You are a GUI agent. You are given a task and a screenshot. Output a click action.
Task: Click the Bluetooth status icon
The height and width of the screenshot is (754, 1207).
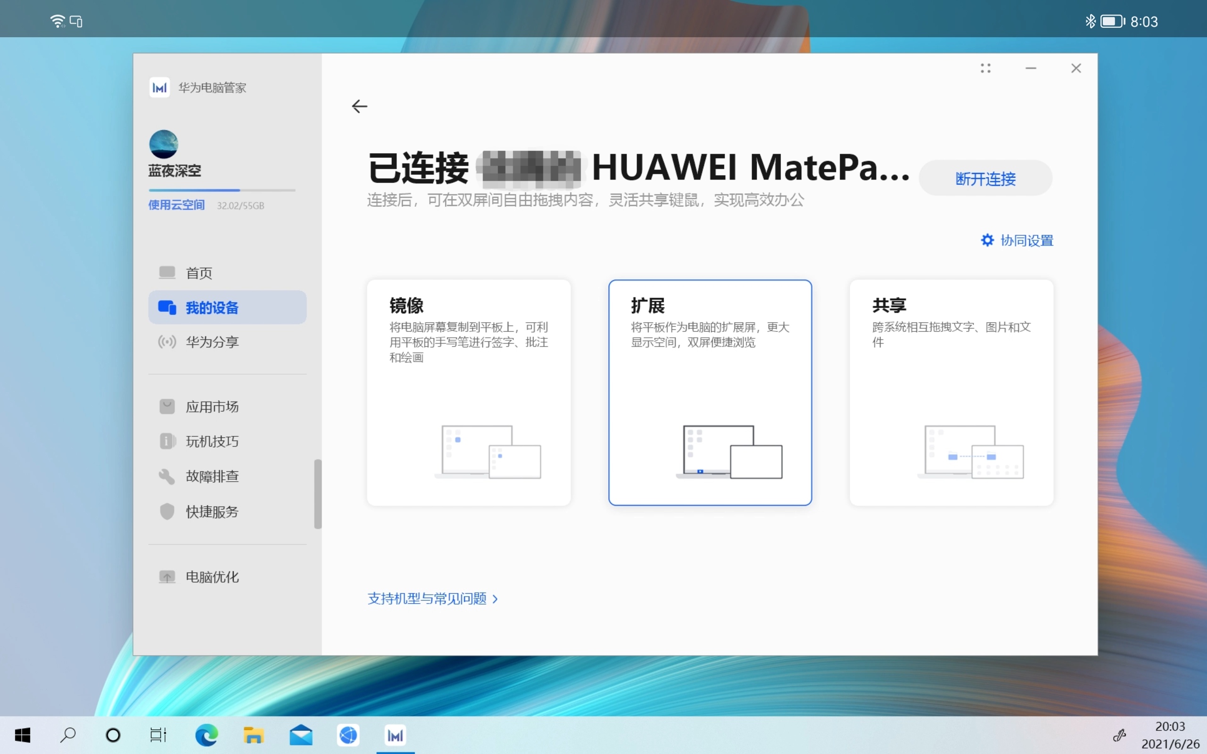[1091, 21]
